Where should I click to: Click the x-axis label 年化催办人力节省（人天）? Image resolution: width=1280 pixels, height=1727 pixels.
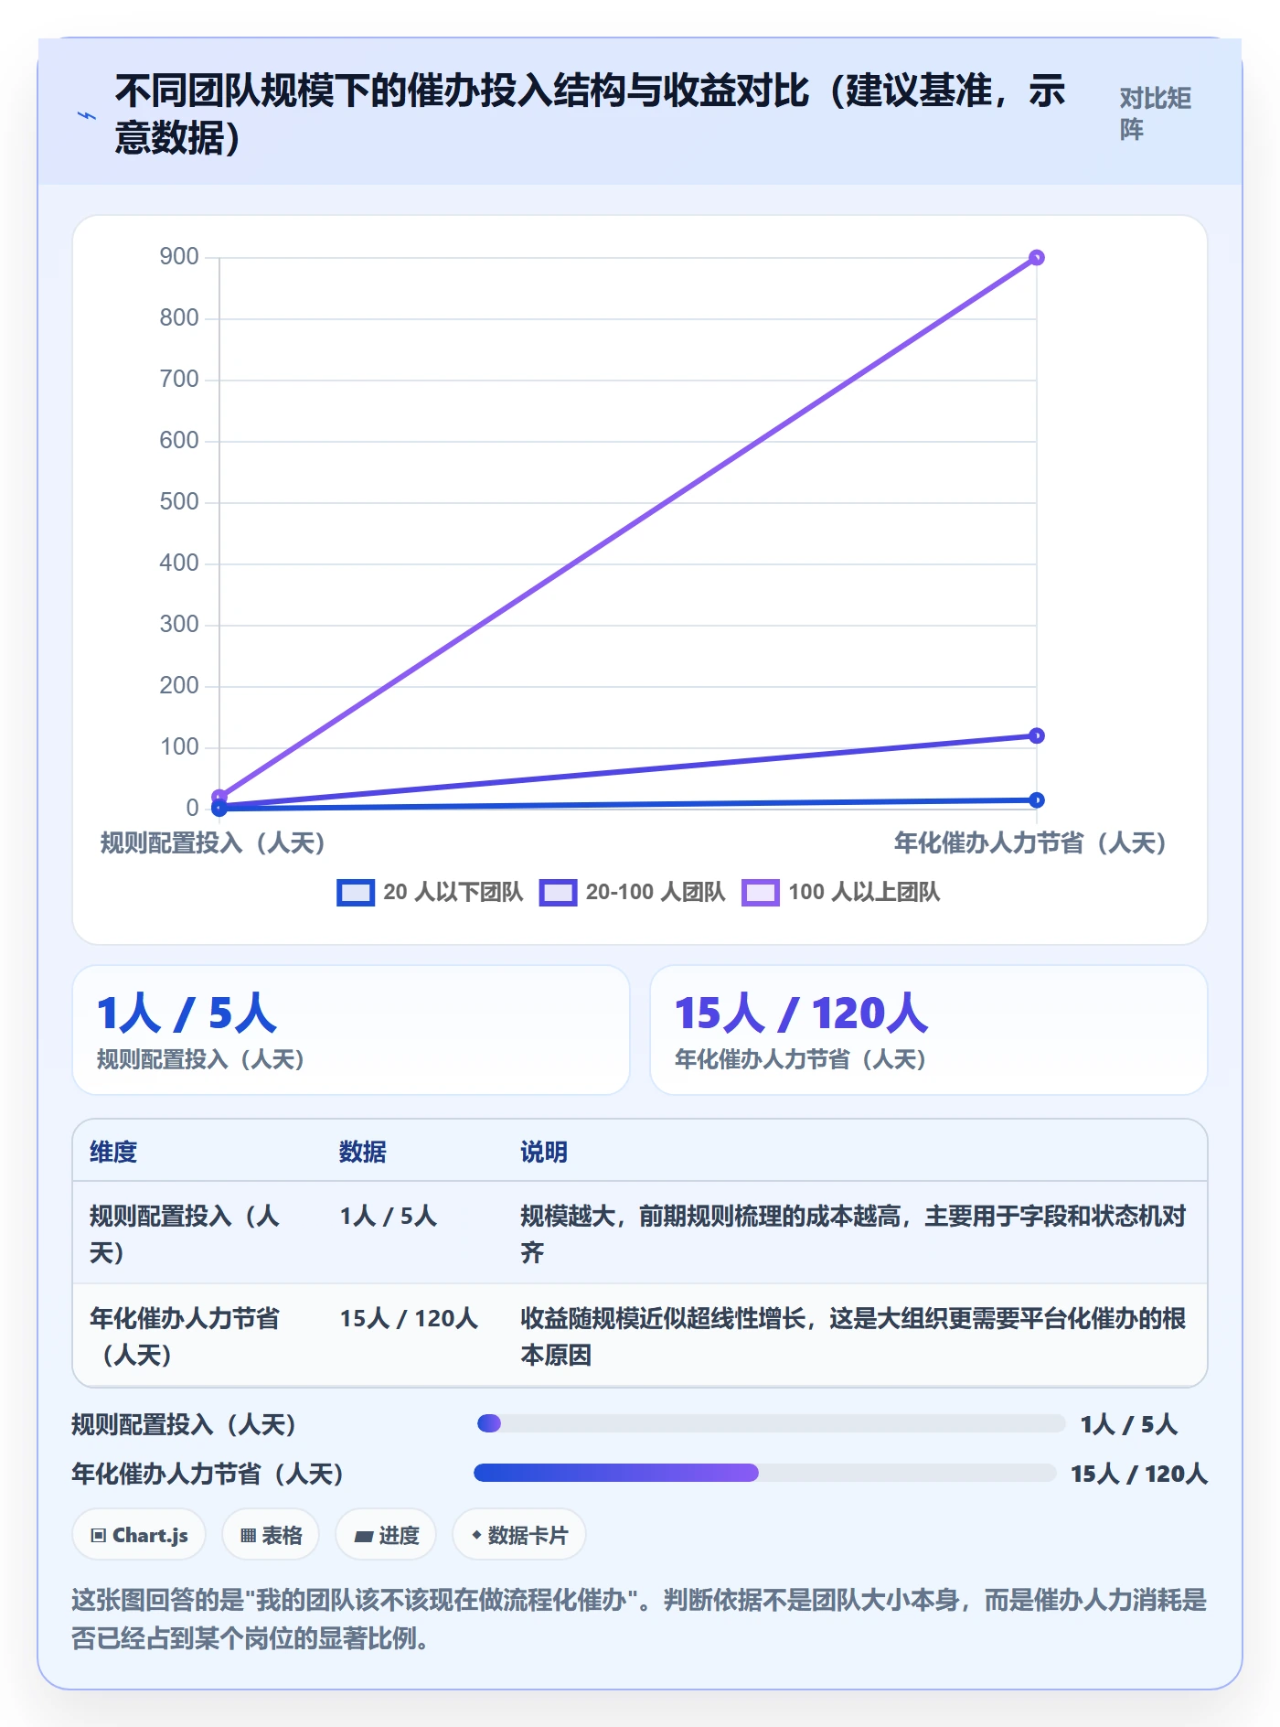point(1031,842)
